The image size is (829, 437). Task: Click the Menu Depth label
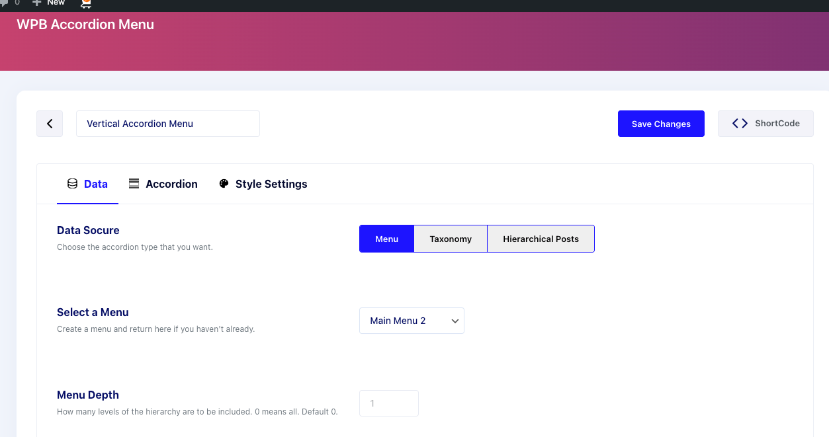tap(88, 395)
